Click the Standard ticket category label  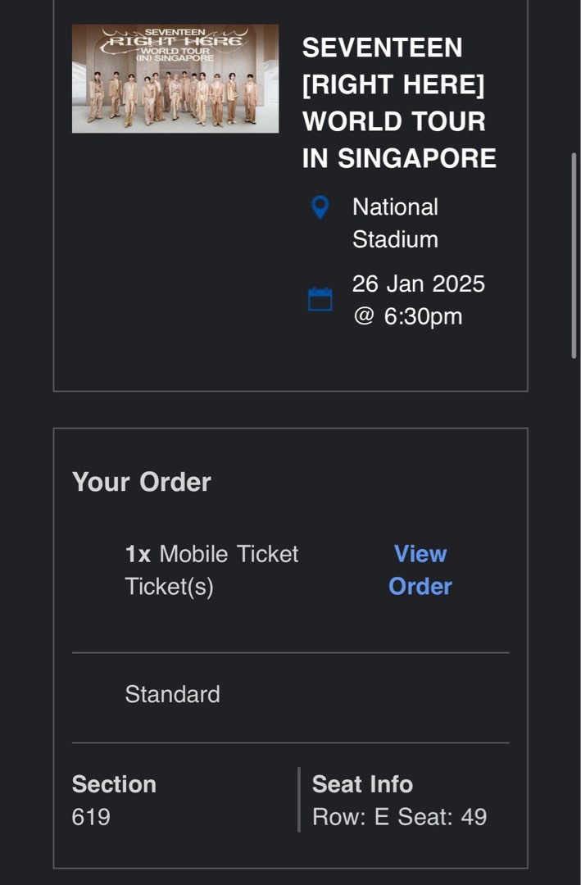(x=172, y=694)
